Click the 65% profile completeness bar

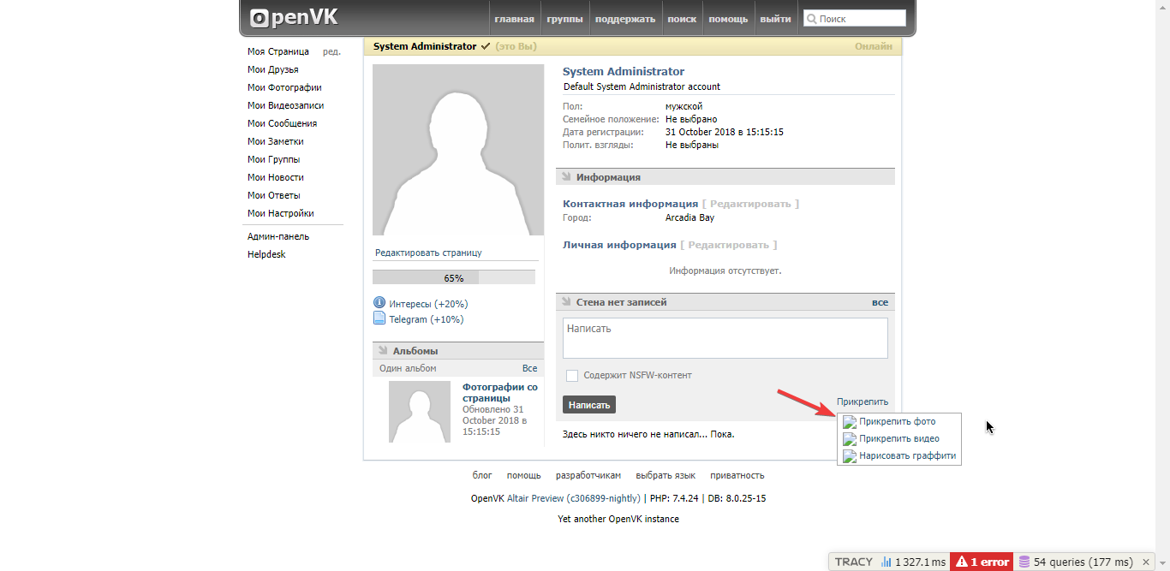(x=452, y=277)
